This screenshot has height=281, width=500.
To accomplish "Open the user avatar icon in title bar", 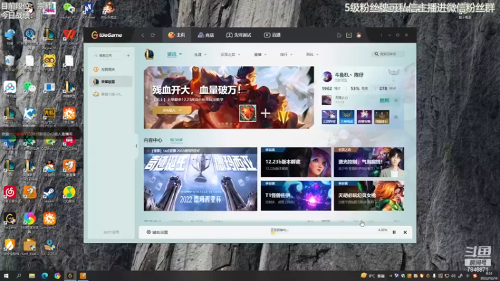I will pos(359,35).
